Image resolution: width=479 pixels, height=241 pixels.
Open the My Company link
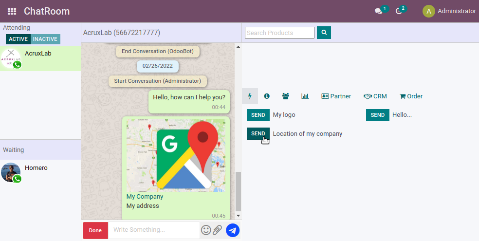(x=145, y=197)
